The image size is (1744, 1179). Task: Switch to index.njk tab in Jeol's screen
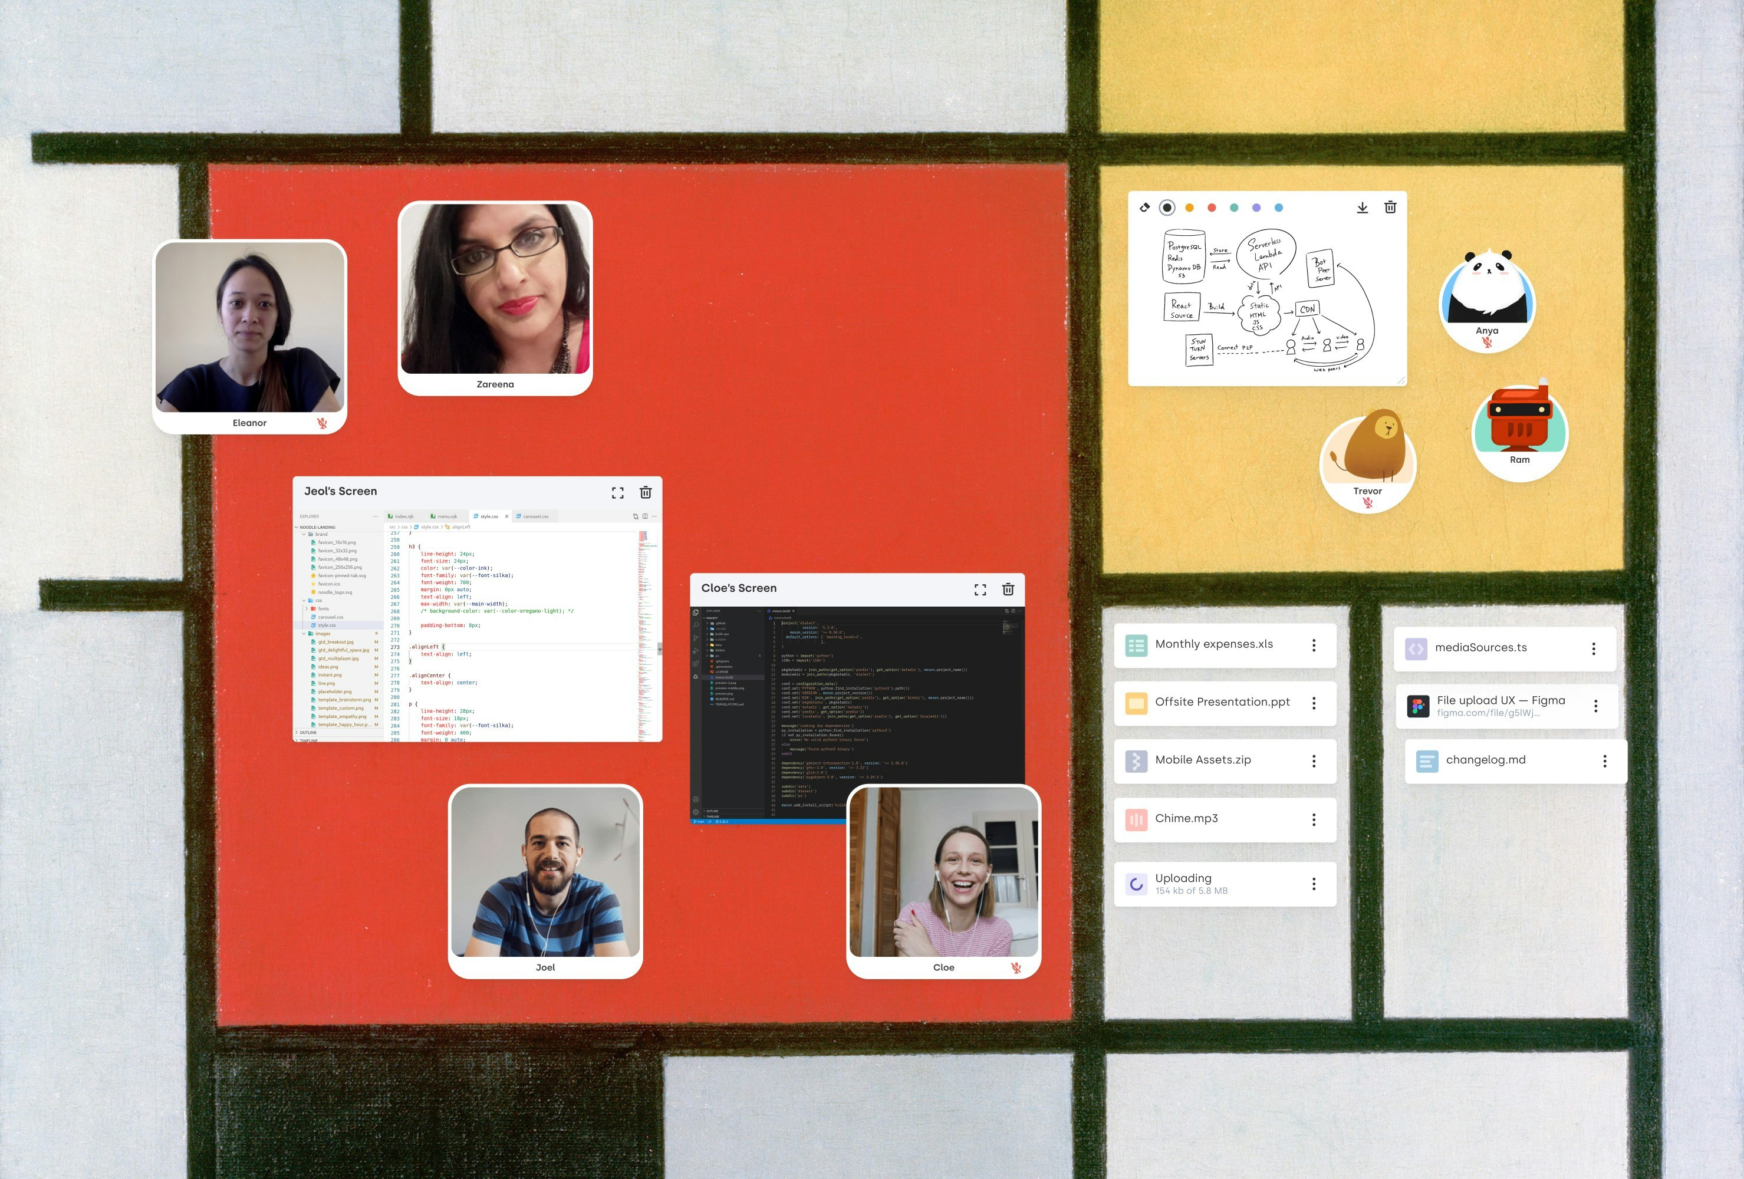[x=404, y=516]
